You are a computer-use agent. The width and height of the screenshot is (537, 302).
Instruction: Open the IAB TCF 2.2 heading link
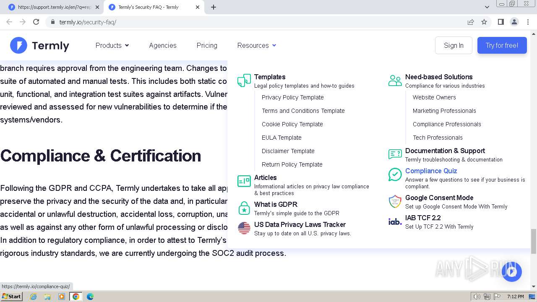point(423,218)
